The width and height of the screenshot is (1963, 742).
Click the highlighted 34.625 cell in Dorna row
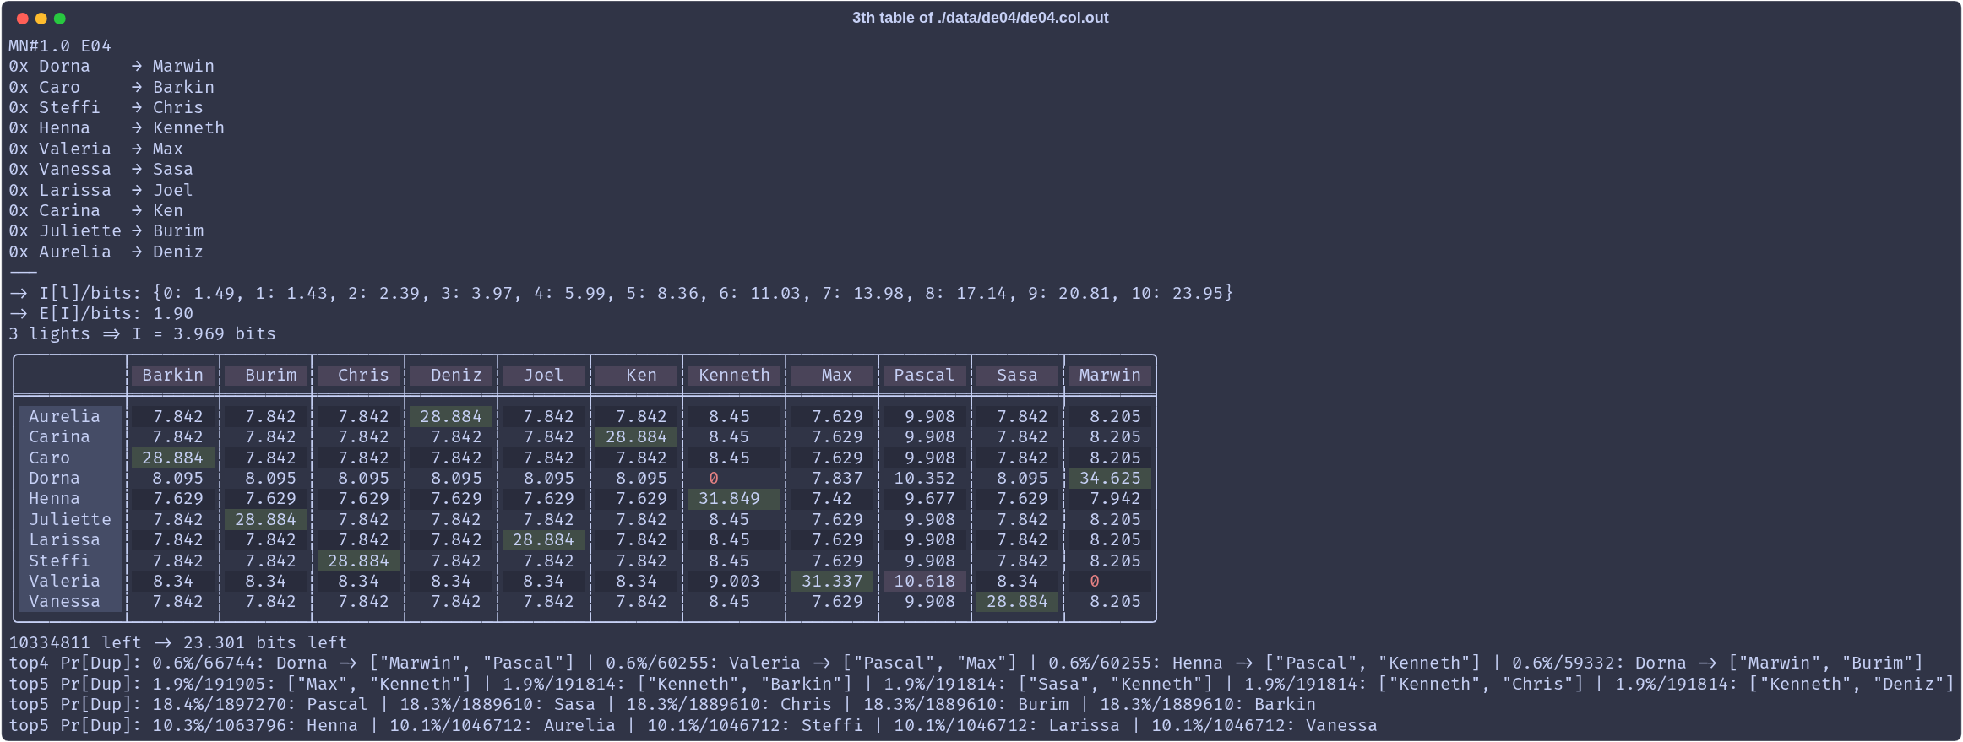pyautogui.click(x=1110, y=478)
